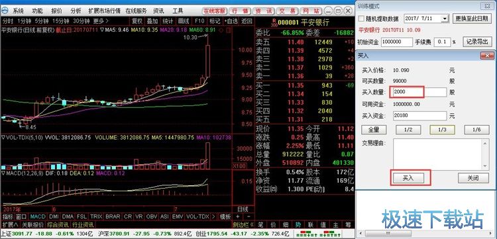Open the 功能 menu

37,11
